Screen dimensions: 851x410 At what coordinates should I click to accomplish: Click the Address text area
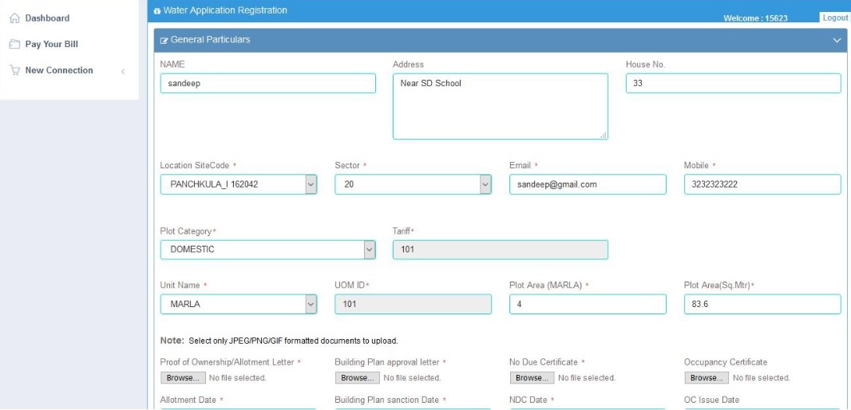click(501, 106)
